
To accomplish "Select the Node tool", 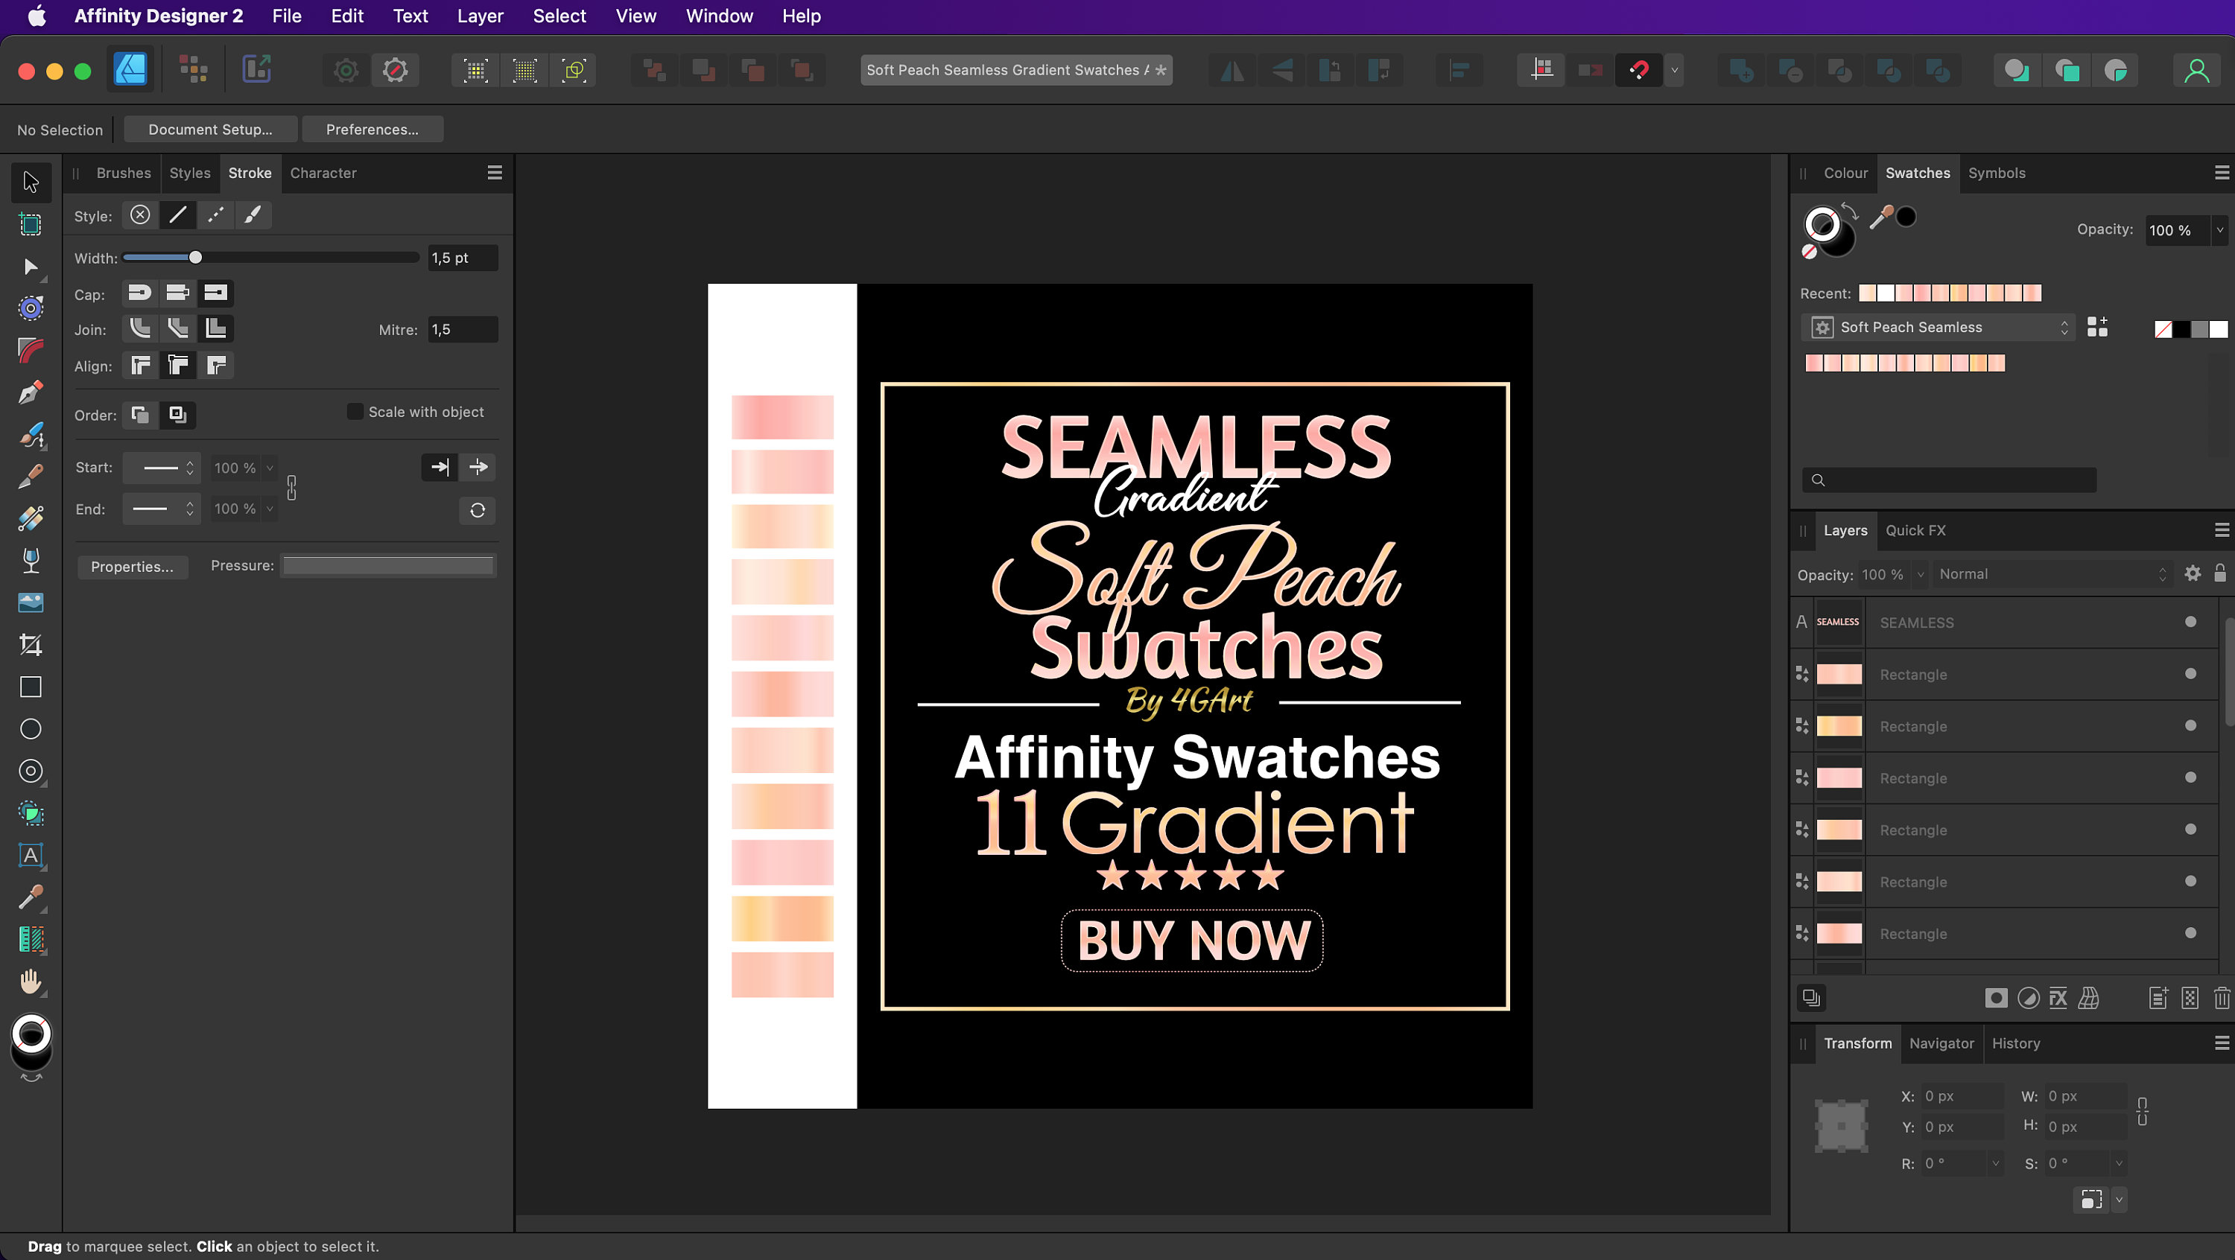I will pyautogui.click(x=31, y=266).
